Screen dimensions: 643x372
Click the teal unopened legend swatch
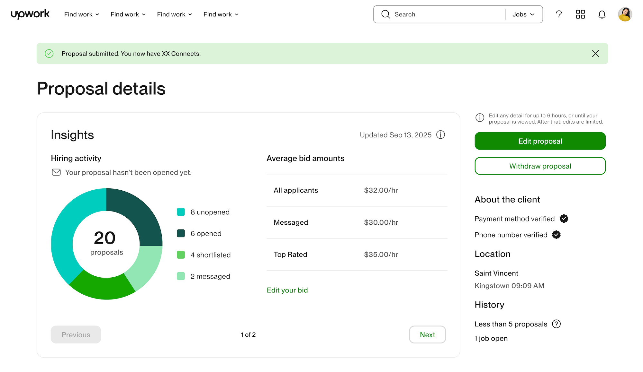click(x=181, y=212)
